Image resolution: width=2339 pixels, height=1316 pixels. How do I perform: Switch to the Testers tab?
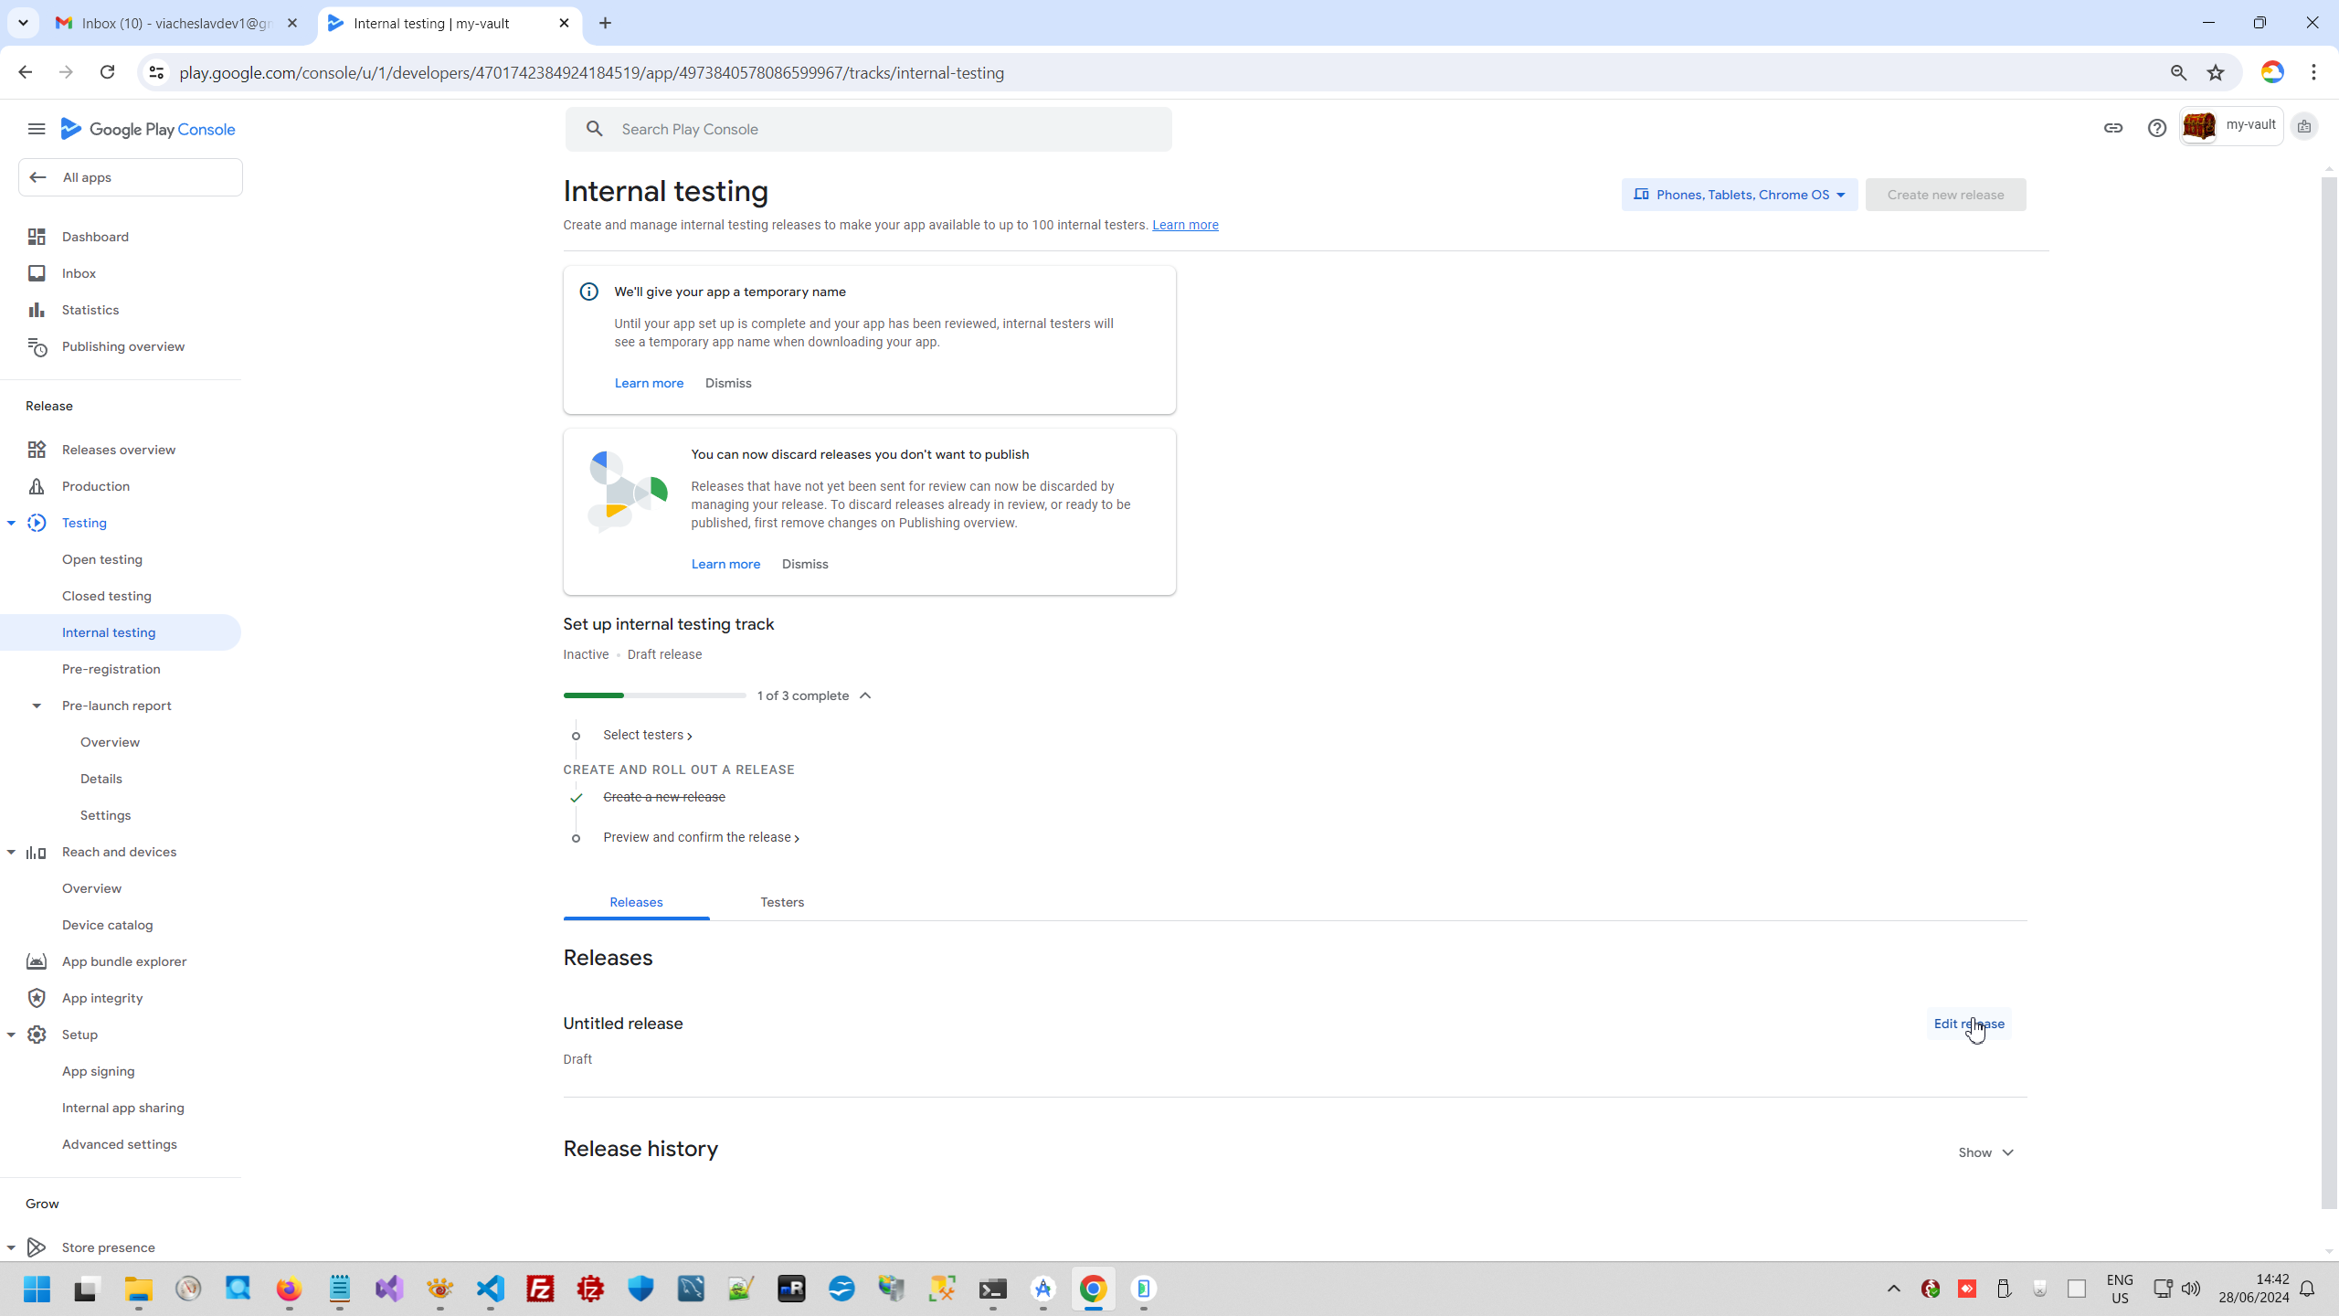point(782,902)
